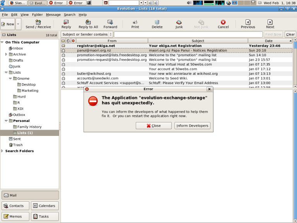Switch to the Calendars view
The width and height of the screenshot is (297, 223).
click(45, 206)
